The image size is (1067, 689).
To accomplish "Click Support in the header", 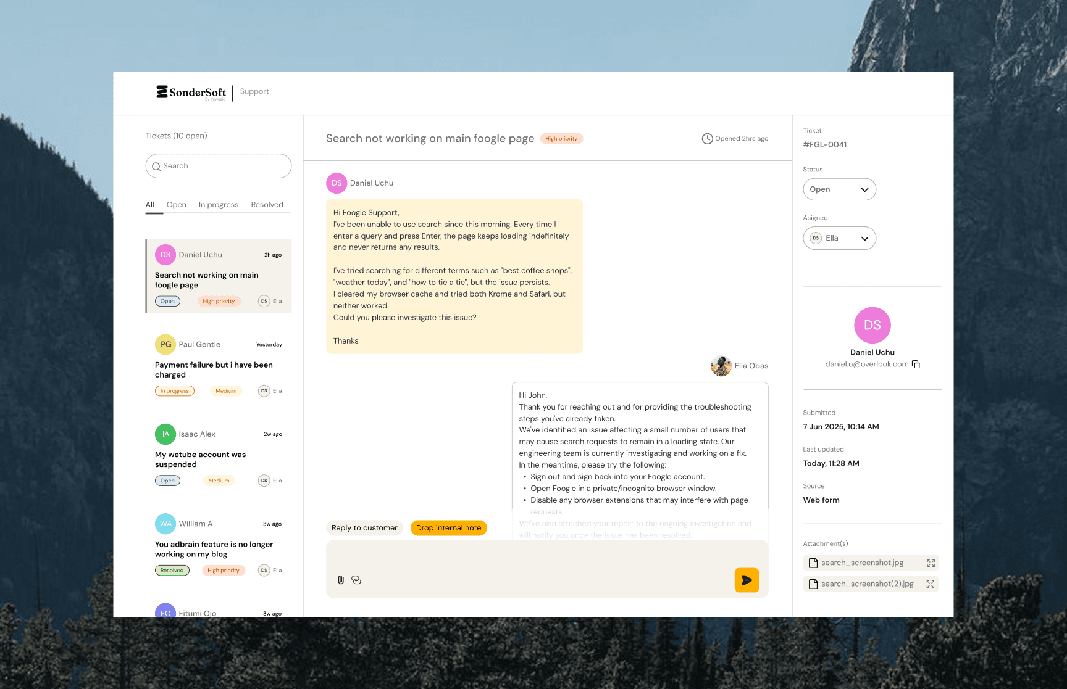I will click(254, 91).
